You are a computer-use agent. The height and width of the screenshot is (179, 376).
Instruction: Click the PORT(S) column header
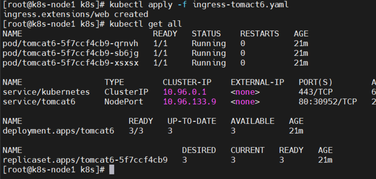click(x=315, y=82)
